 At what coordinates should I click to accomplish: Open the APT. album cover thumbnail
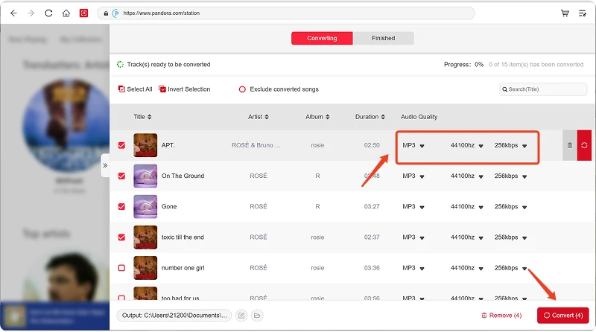pos(145,145)
